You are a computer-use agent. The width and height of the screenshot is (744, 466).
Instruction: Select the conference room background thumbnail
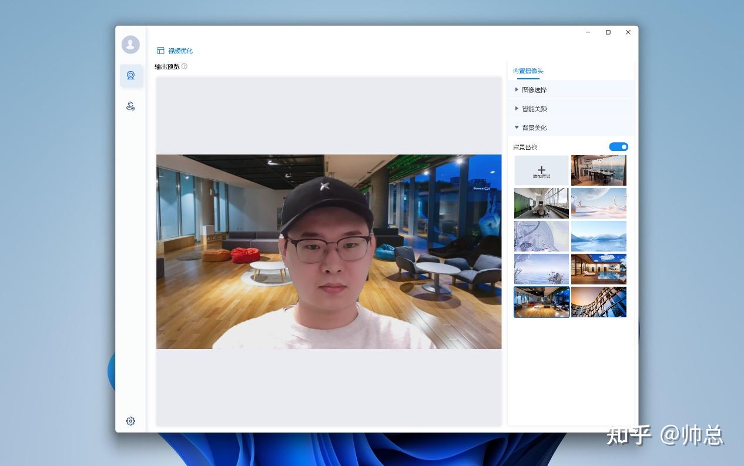541,203
